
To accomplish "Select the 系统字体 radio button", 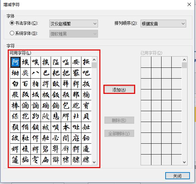I will (x=12, y=33).
